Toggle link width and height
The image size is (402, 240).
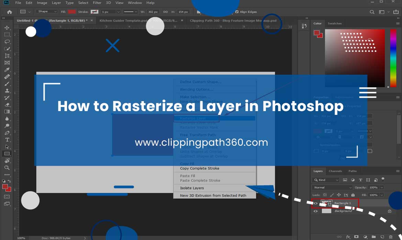165,12
